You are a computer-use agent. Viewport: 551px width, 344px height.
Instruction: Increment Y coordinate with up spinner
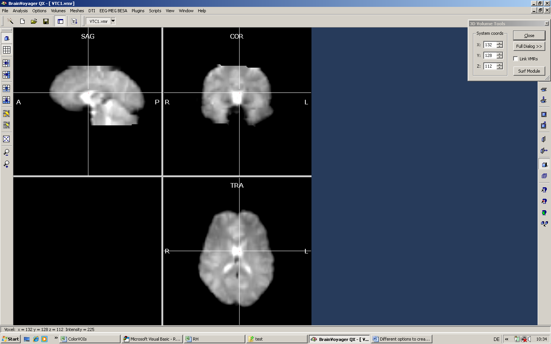(500, 54)
